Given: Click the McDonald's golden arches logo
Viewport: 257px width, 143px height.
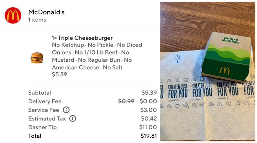Looking at the screenshot, I should pos(13,16).
